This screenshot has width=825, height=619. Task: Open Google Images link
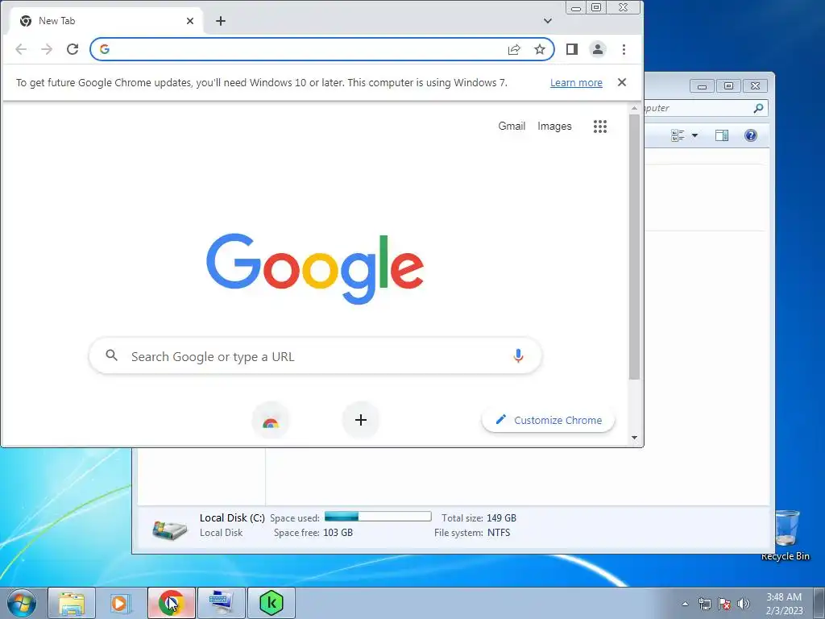pyautogui.click(x=554, y=126)
